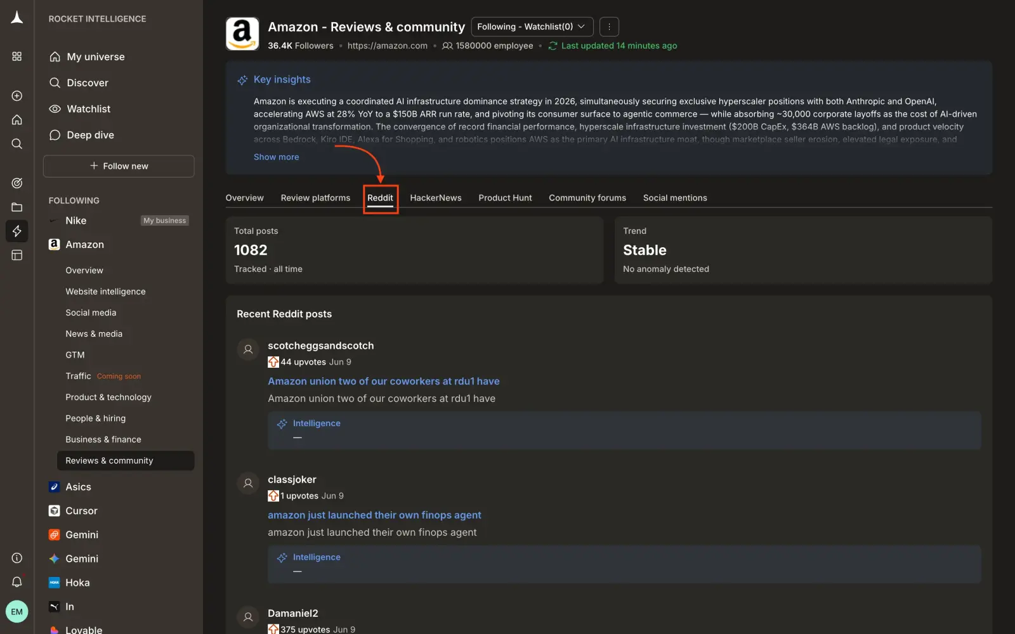Select the lightning bolt icon in left rail
This screenshot has height=634, width=1015.
tap(17, 231)
